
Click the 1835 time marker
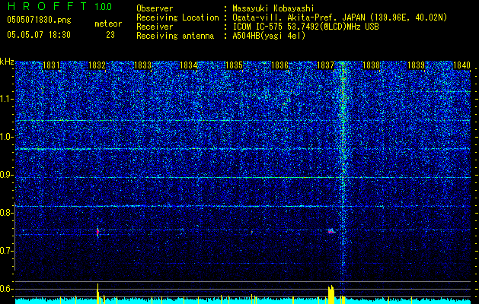[x=234, y=65]
